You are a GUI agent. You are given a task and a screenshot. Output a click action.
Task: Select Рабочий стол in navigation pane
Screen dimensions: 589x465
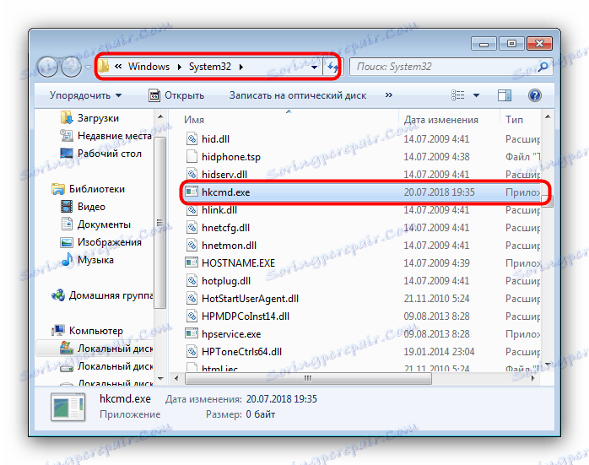pos(100,154)
